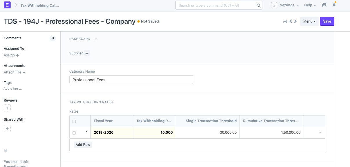Open the Settings menu
The height and width of the screenshot is (167, 350).
289,5
